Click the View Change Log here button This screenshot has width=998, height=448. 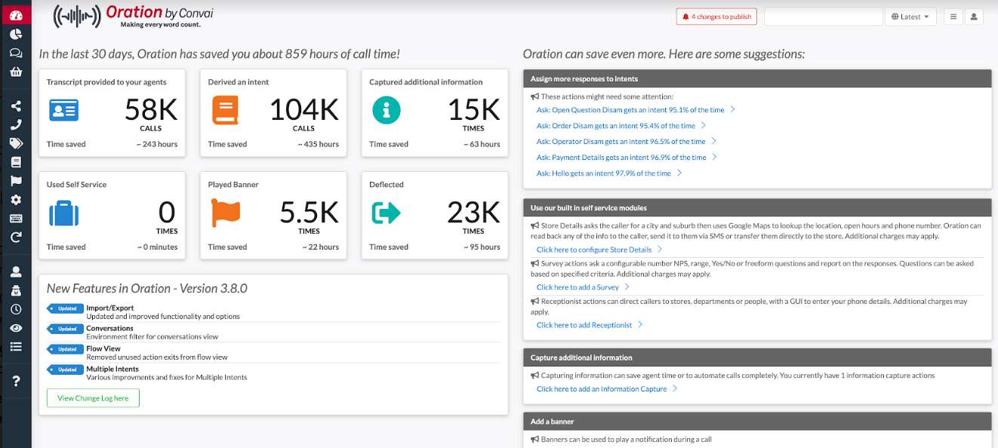(93, 398)
